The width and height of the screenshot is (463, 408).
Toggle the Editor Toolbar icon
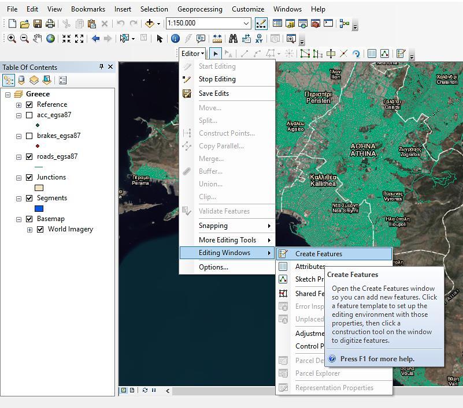pos(261,24)
